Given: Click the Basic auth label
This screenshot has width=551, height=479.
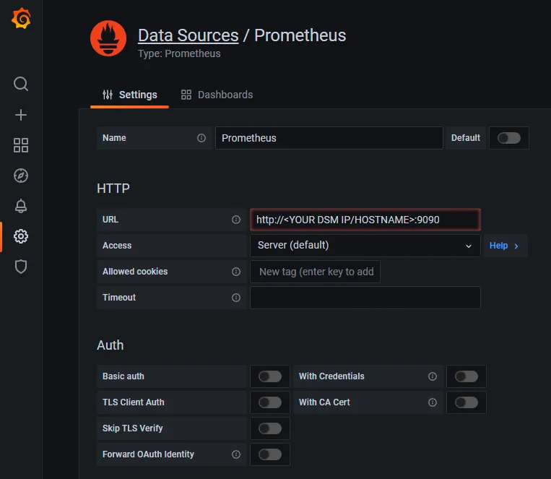Looking at the screenshot, I should 123,376.
